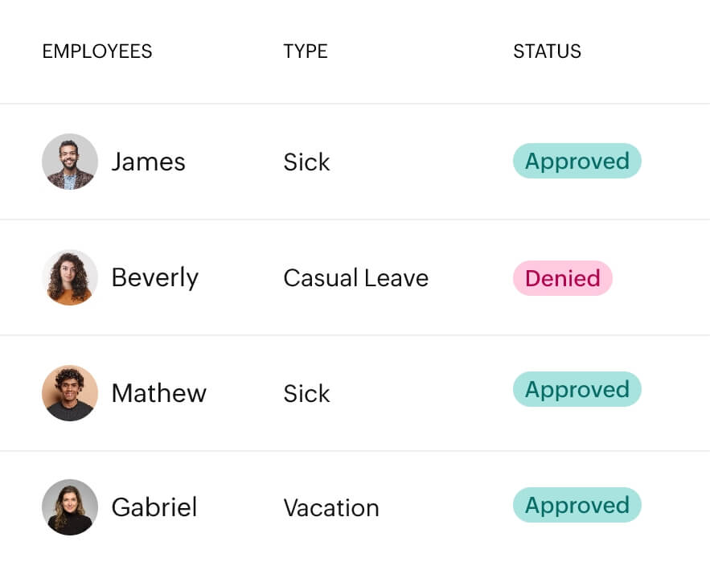Click Gabriel's profile avatar

(x=70, y=507)
